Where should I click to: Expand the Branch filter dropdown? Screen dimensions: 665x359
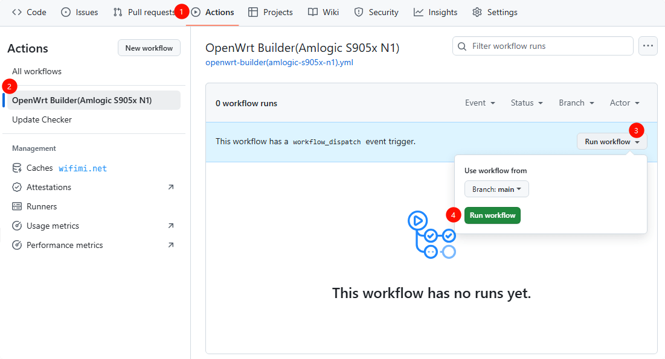[x=576, y=103]
